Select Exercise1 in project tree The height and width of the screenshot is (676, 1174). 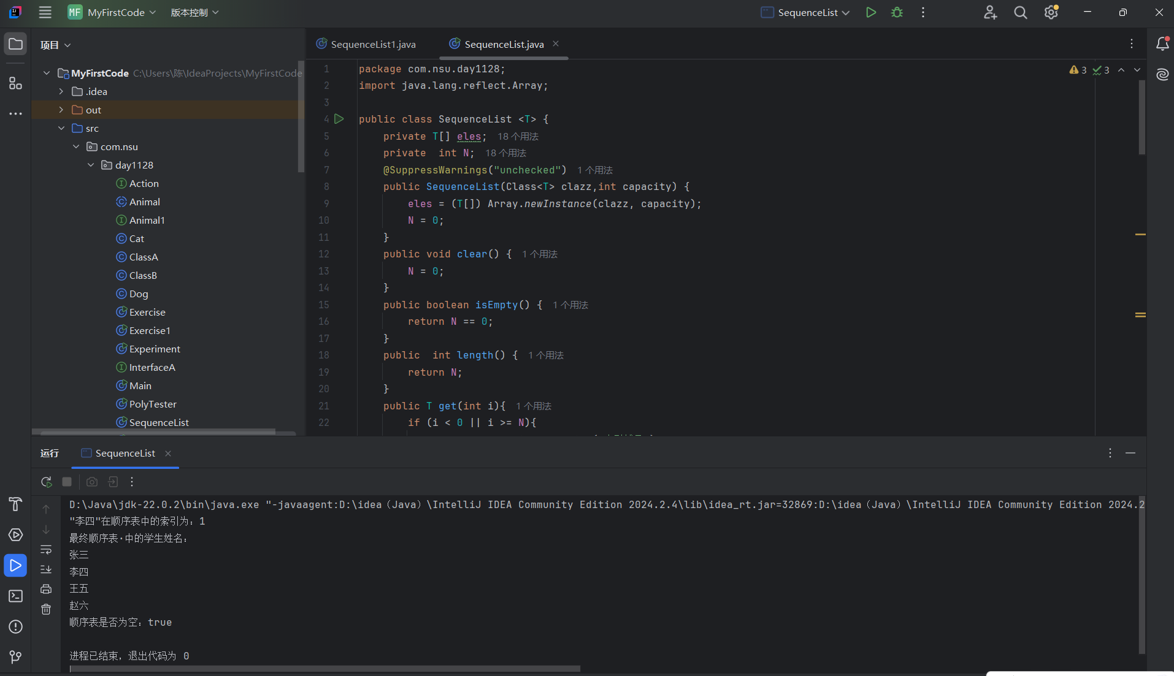pyautogui.click(x=150, y=330)
